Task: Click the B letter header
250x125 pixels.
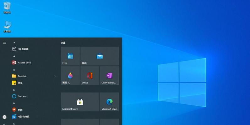Action: coord(14,70)
